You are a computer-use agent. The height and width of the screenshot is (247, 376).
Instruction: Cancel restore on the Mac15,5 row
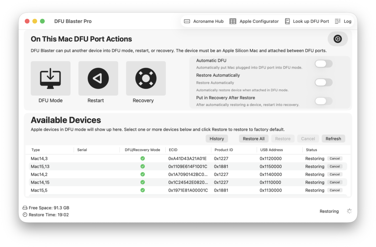[335, 190]
